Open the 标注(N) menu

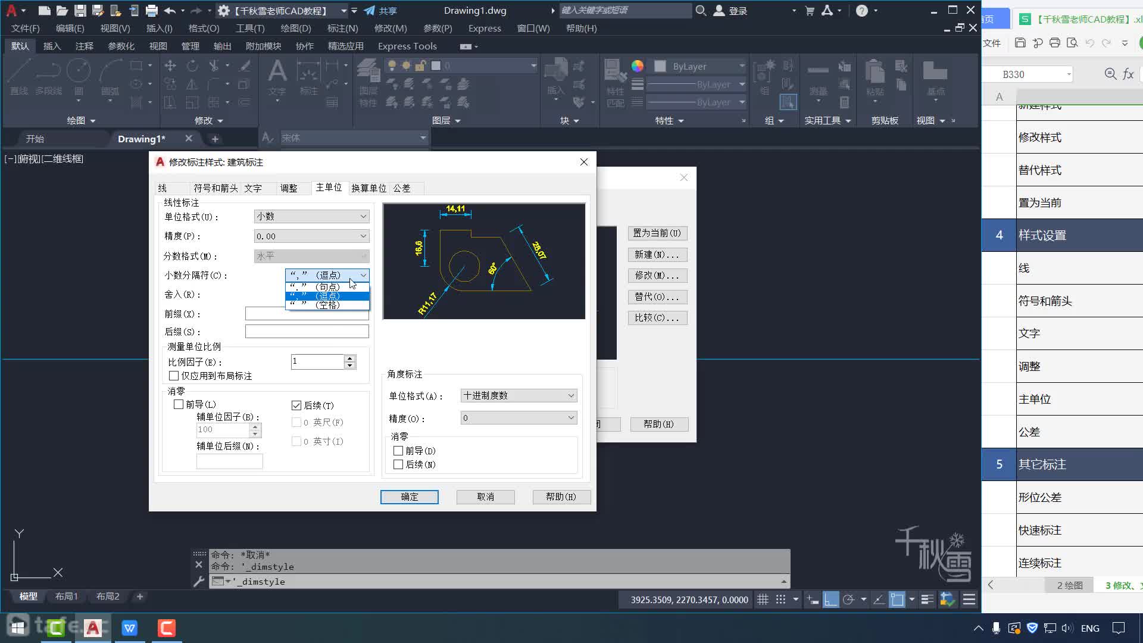[343, 28]
